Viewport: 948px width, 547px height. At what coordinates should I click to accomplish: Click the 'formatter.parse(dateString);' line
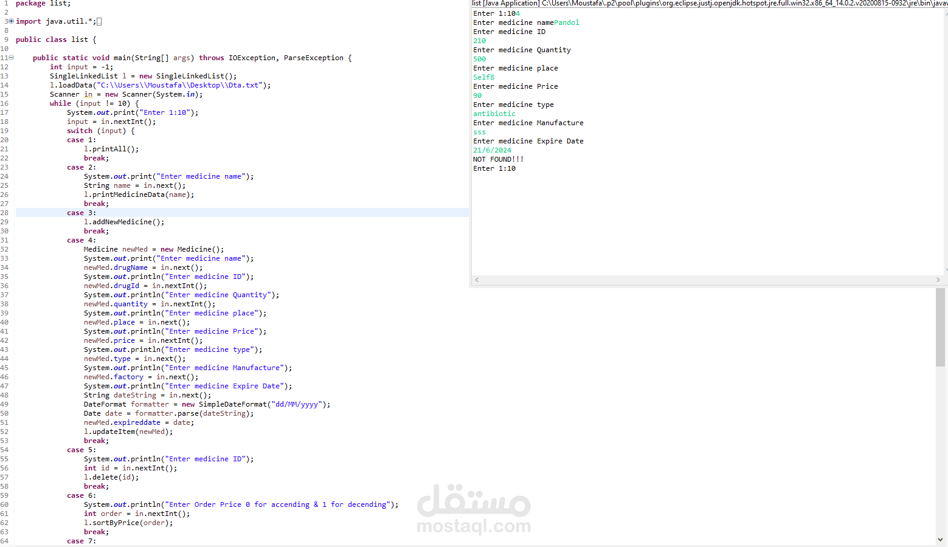coord(169,413)
